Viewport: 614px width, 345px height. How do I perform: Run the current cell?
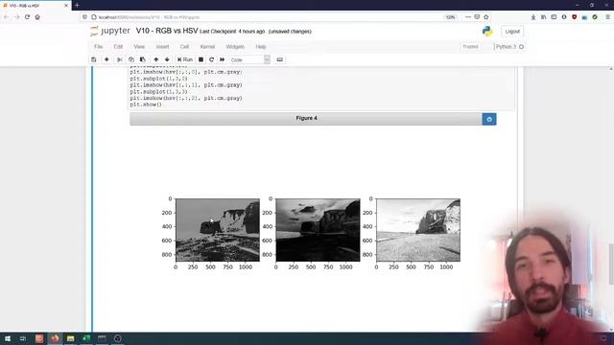click(185, 59)
